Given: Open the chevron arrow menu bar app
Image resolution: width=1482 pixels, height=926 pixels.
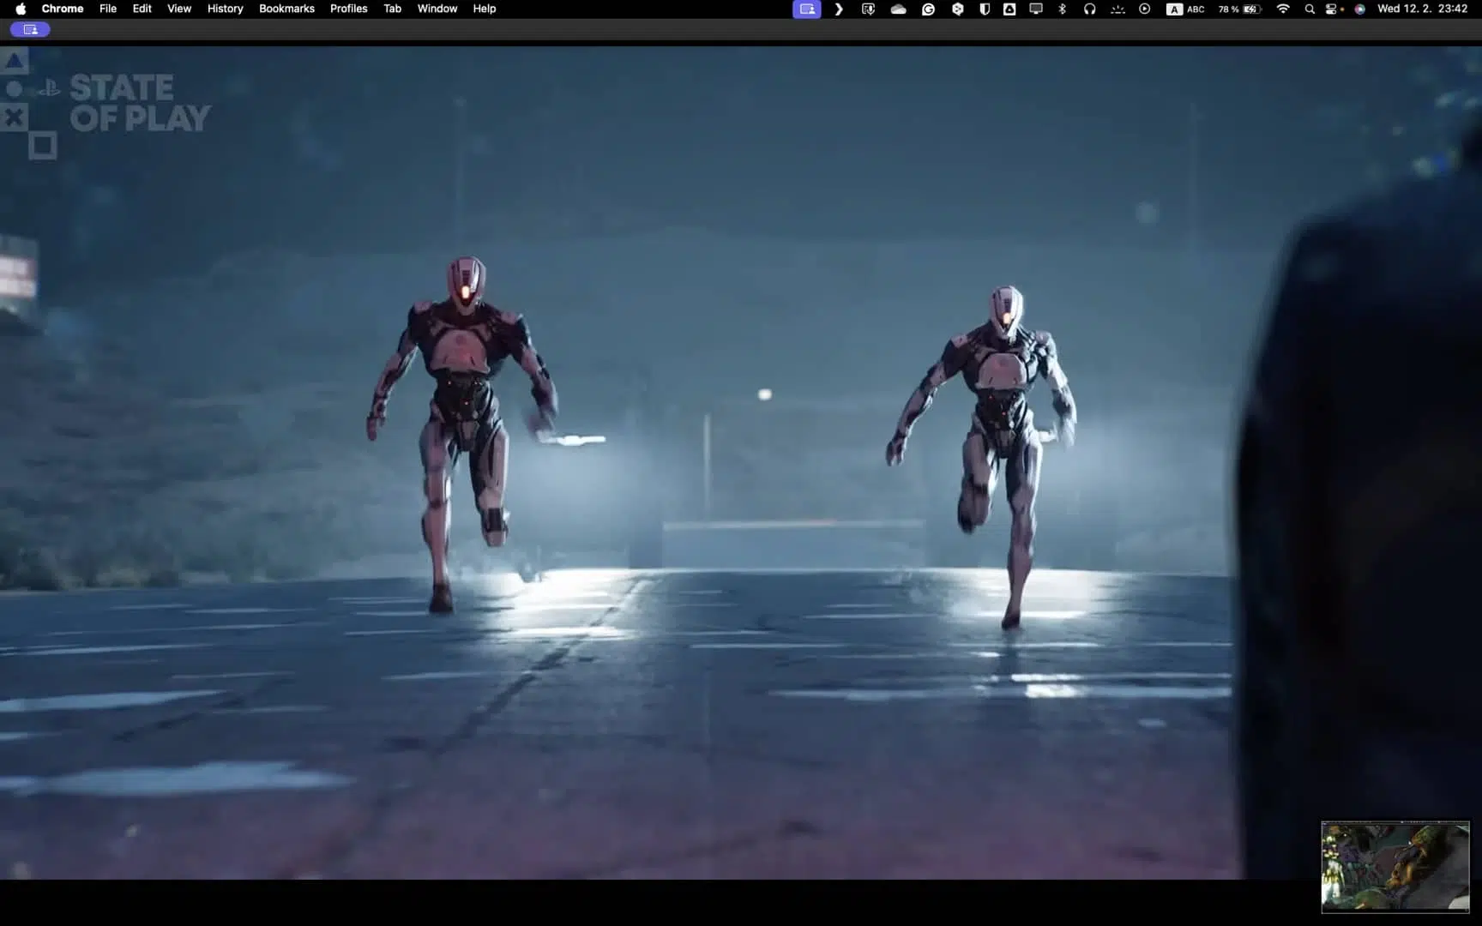Looking at the screenshot, I should pos(839,9).
